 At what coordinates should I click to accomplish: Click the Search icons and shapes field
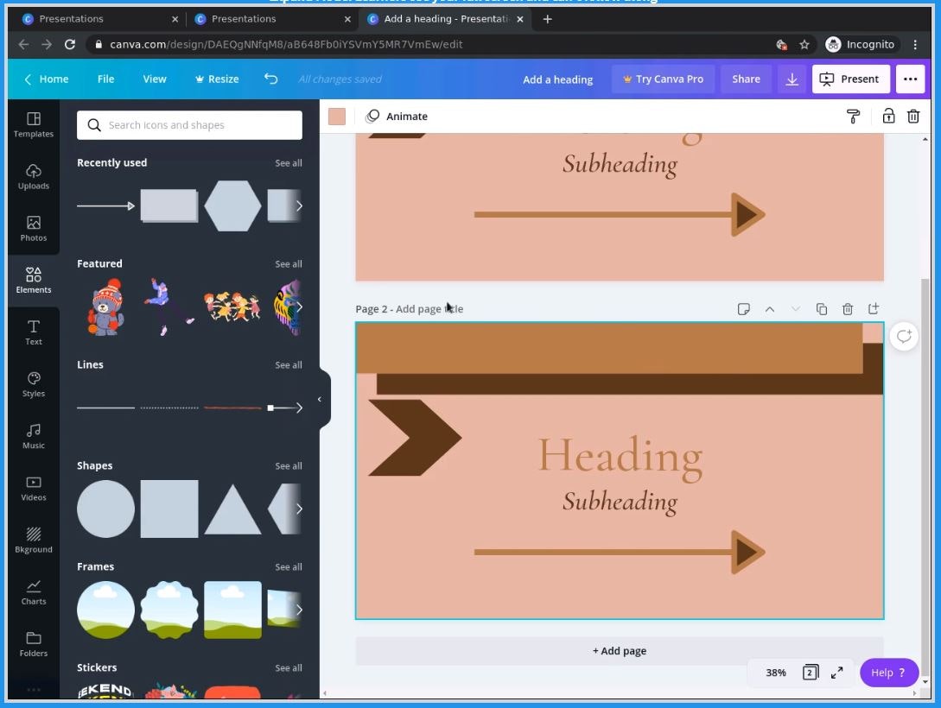tap(189, 125)
